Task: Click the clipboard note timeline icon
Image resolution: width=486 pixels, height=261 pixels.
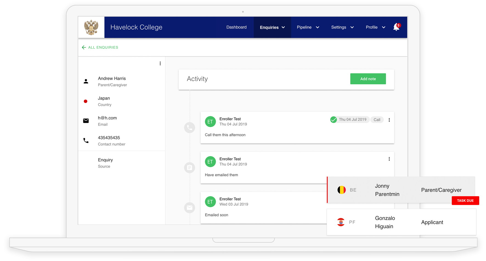Action: tap(190, 168)
